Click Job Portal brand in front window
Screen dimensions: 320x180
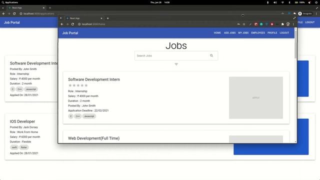click(70, 33)
